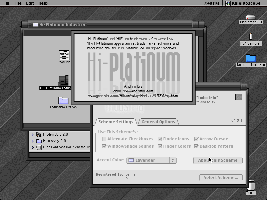267x200 pixels.
Task: Select the Hide Away 2.0 folder icon
Action: (x=39, y=141)
